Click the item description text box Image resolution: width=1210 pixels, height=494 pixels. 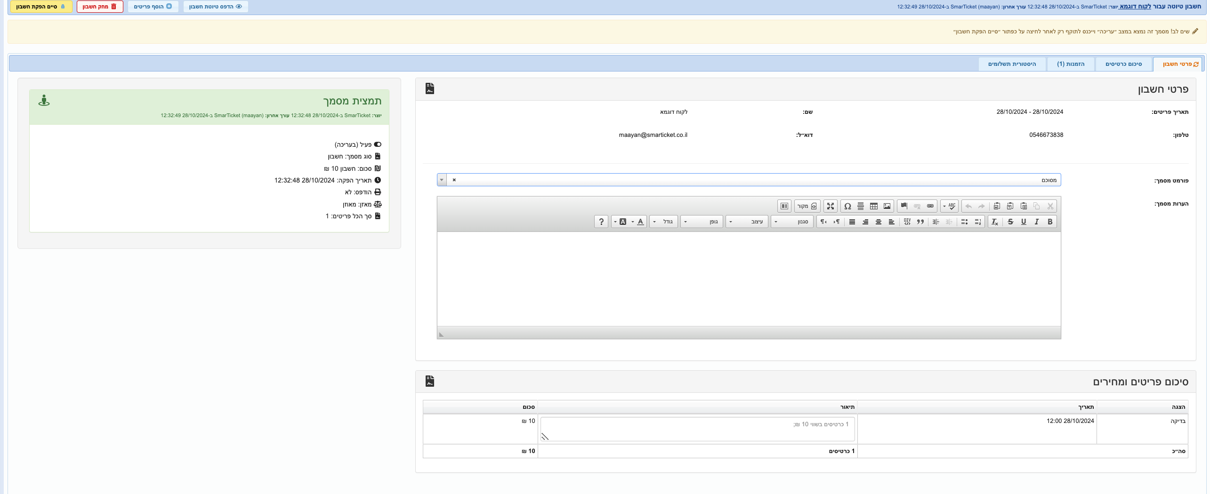[x=698, y=429]
